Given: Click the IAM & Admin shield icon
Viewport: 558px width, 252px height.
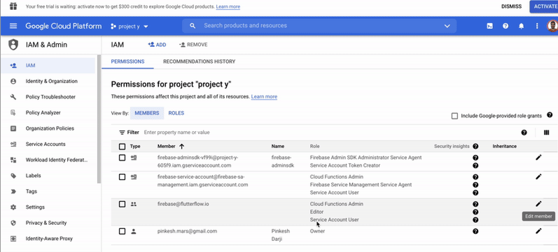Looking at the screenshot, I should click(x=13, y=45).
